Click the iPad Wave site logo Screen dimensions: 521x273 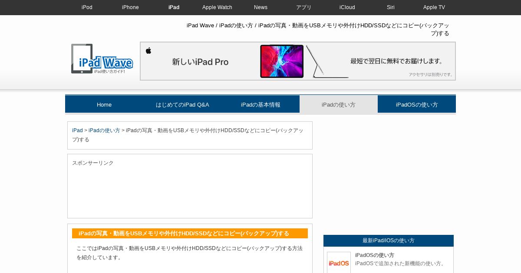pyautogui.click(x=102, y=58)
